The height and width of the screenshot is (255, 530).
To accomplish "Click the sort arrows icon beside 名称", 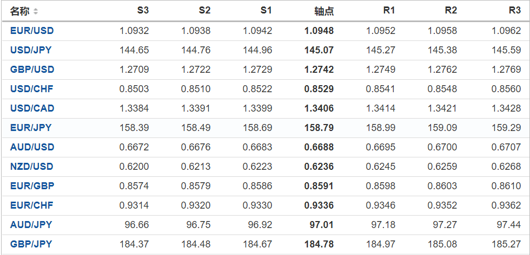I will (36, 11).
